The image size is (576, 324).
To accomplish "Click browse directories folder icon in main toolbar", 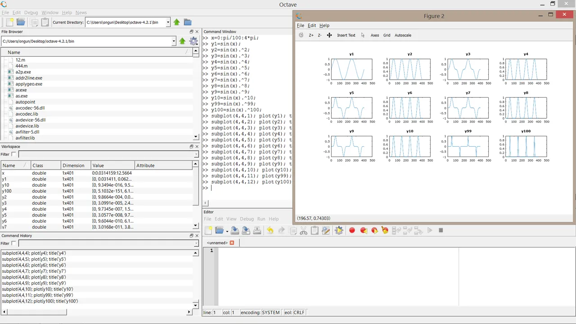I will pyautogui.click(x=188, y=22).
